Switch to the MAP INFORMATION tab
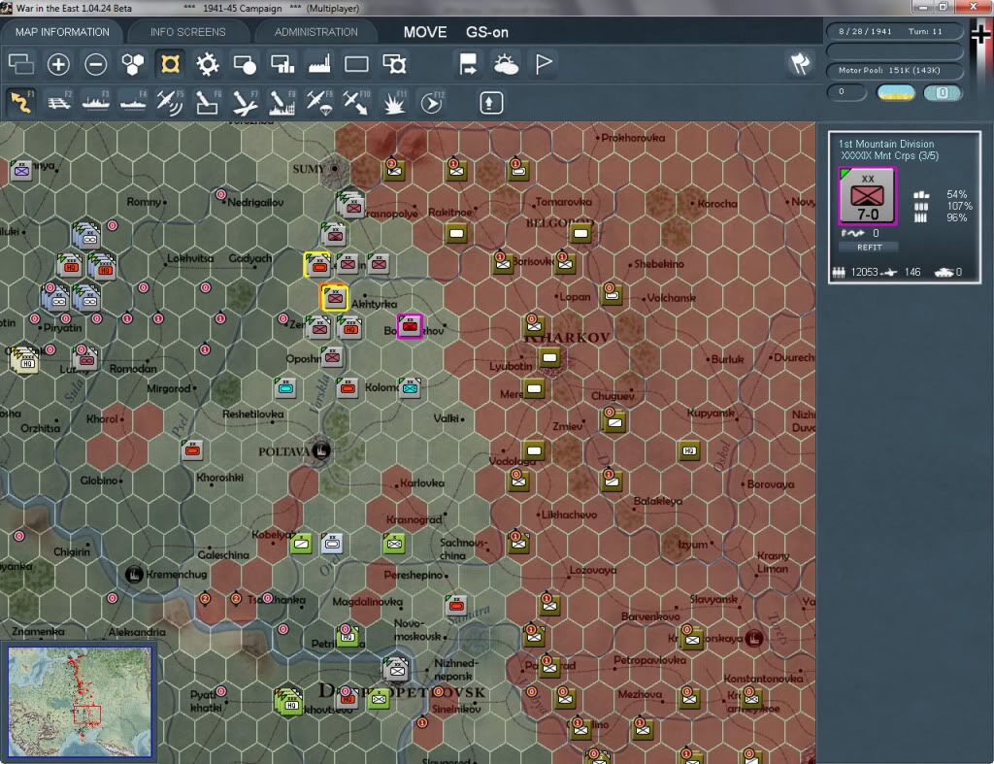The image size is (994, 764). point(62,32)
